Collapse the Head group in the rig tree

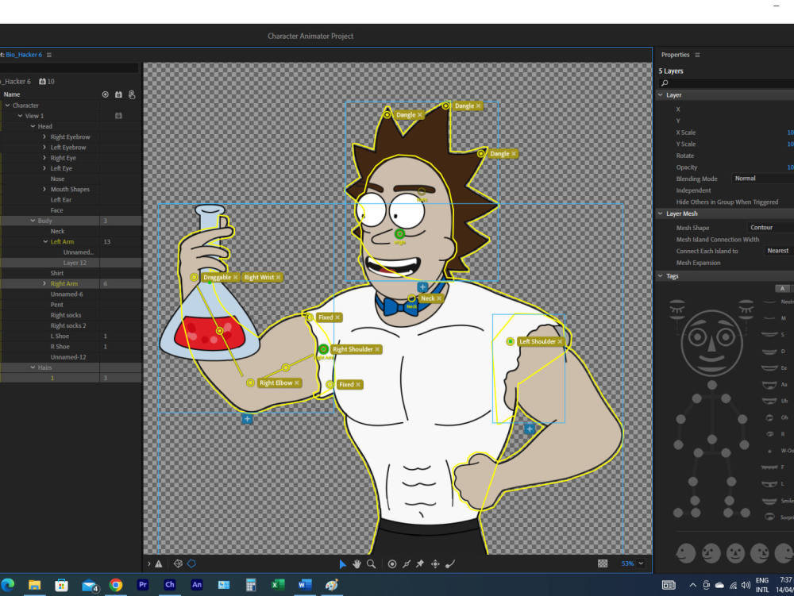pos(33,125)
